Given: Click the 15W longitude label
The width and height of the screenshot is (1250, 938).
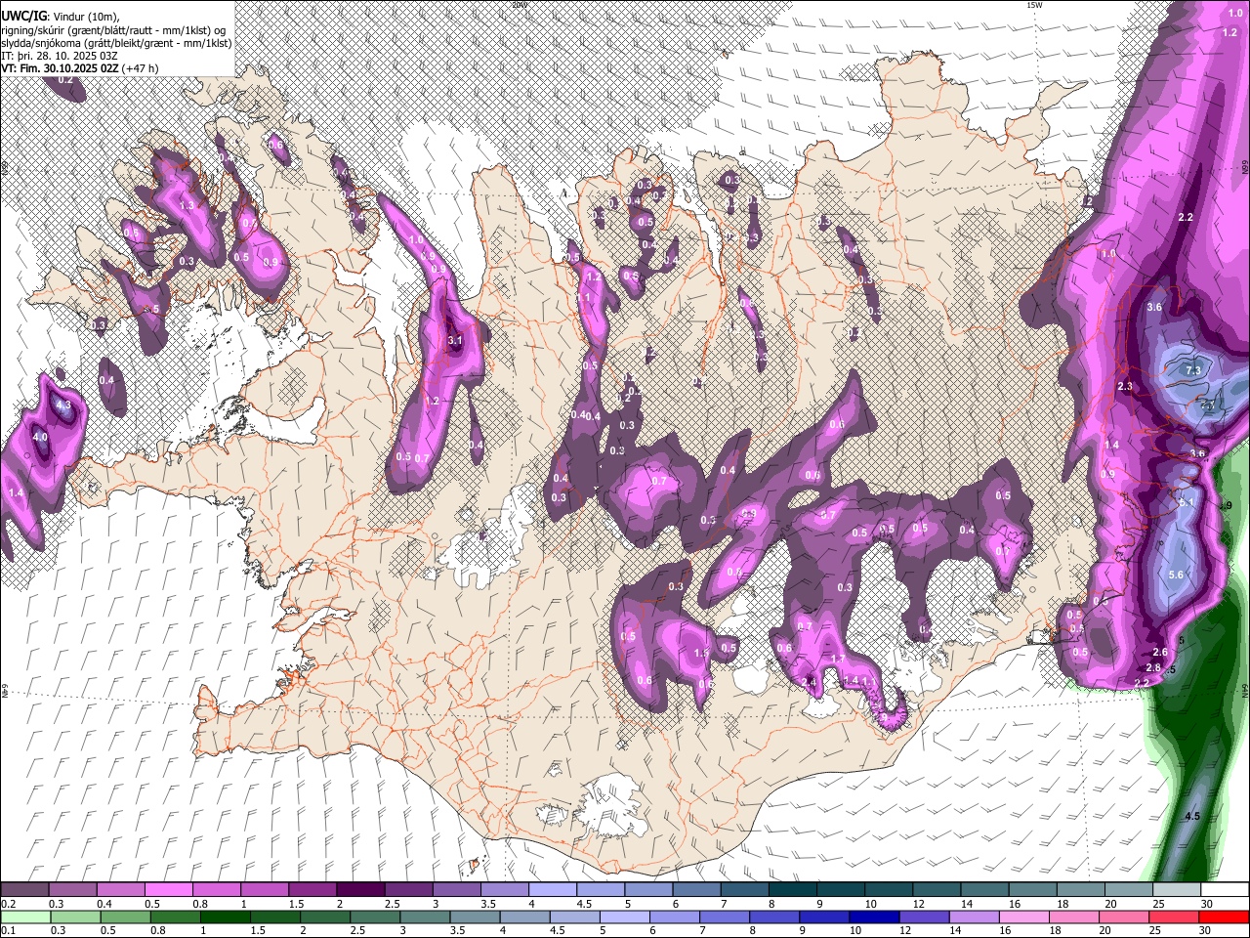Looking at the screenshot, I should coord(1034,5).
